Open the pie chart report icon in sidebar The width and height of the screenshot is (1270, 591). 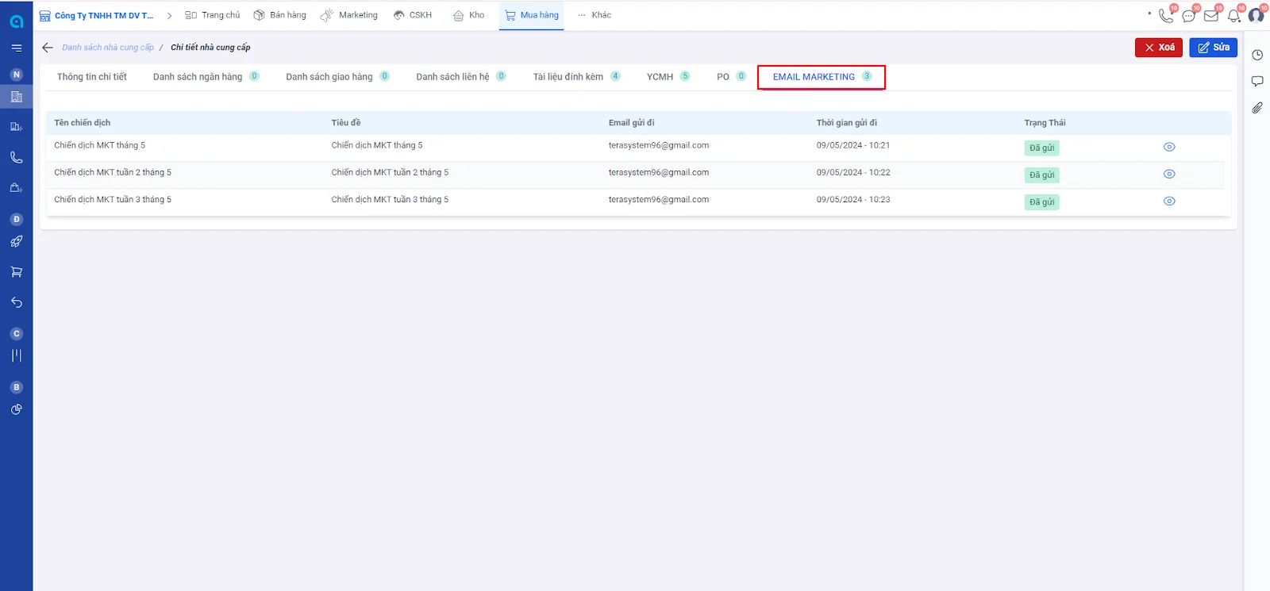point(16,409)
